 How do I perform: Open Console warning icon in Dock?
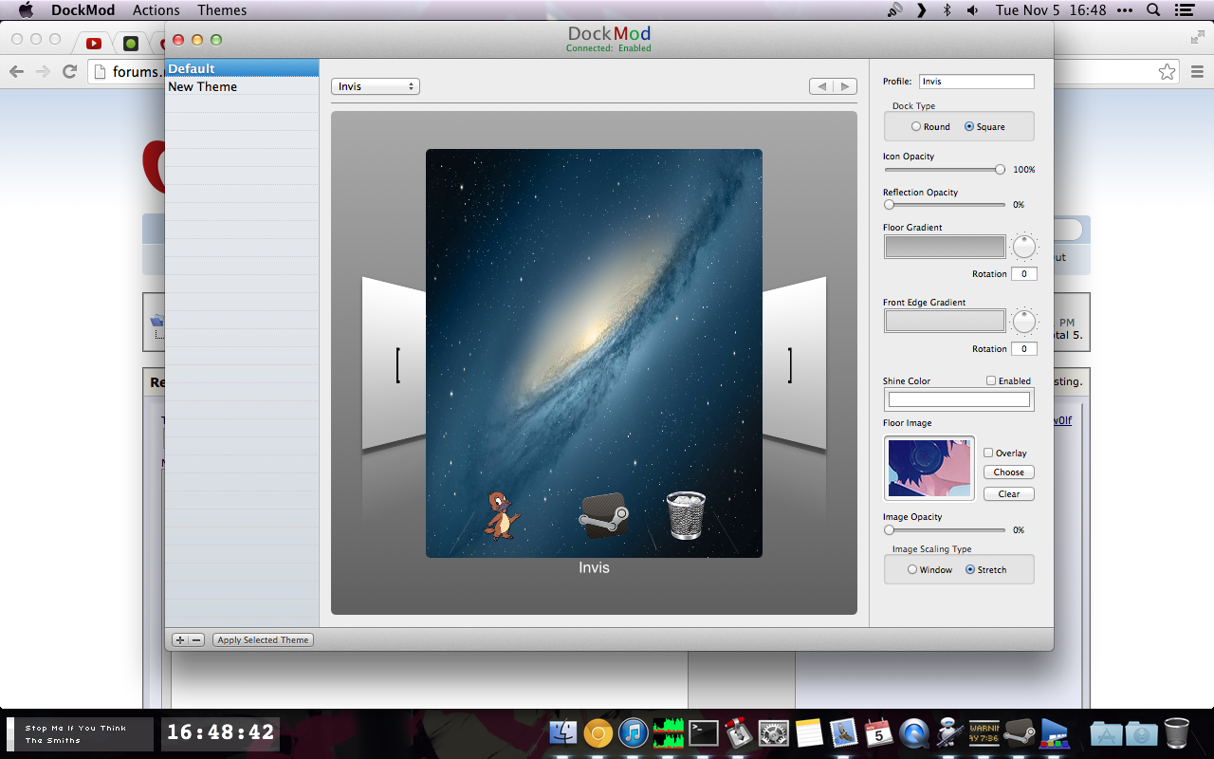click(984, 733)
